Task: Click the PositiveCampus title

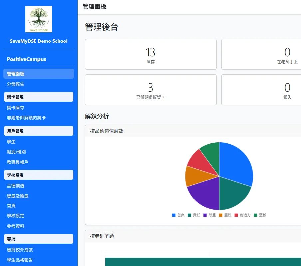Action: (27, 59)
